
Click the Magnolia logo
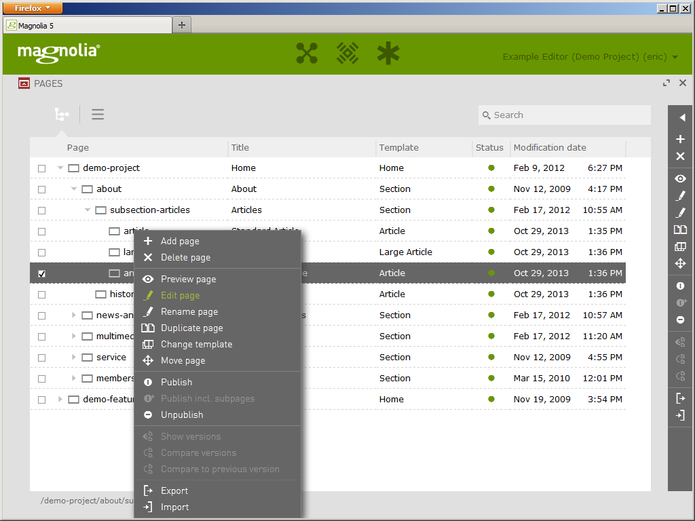pos(58,53)
